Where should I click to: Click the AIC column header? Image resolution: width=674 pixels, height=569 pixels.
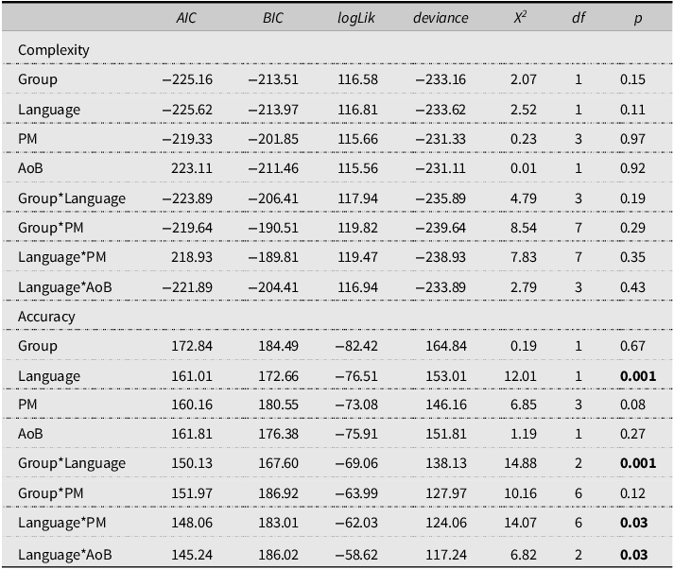click(x=186, y=18)
